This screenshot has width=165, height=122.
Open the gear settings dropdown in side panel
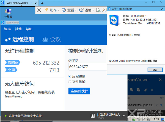click(162, 98)
